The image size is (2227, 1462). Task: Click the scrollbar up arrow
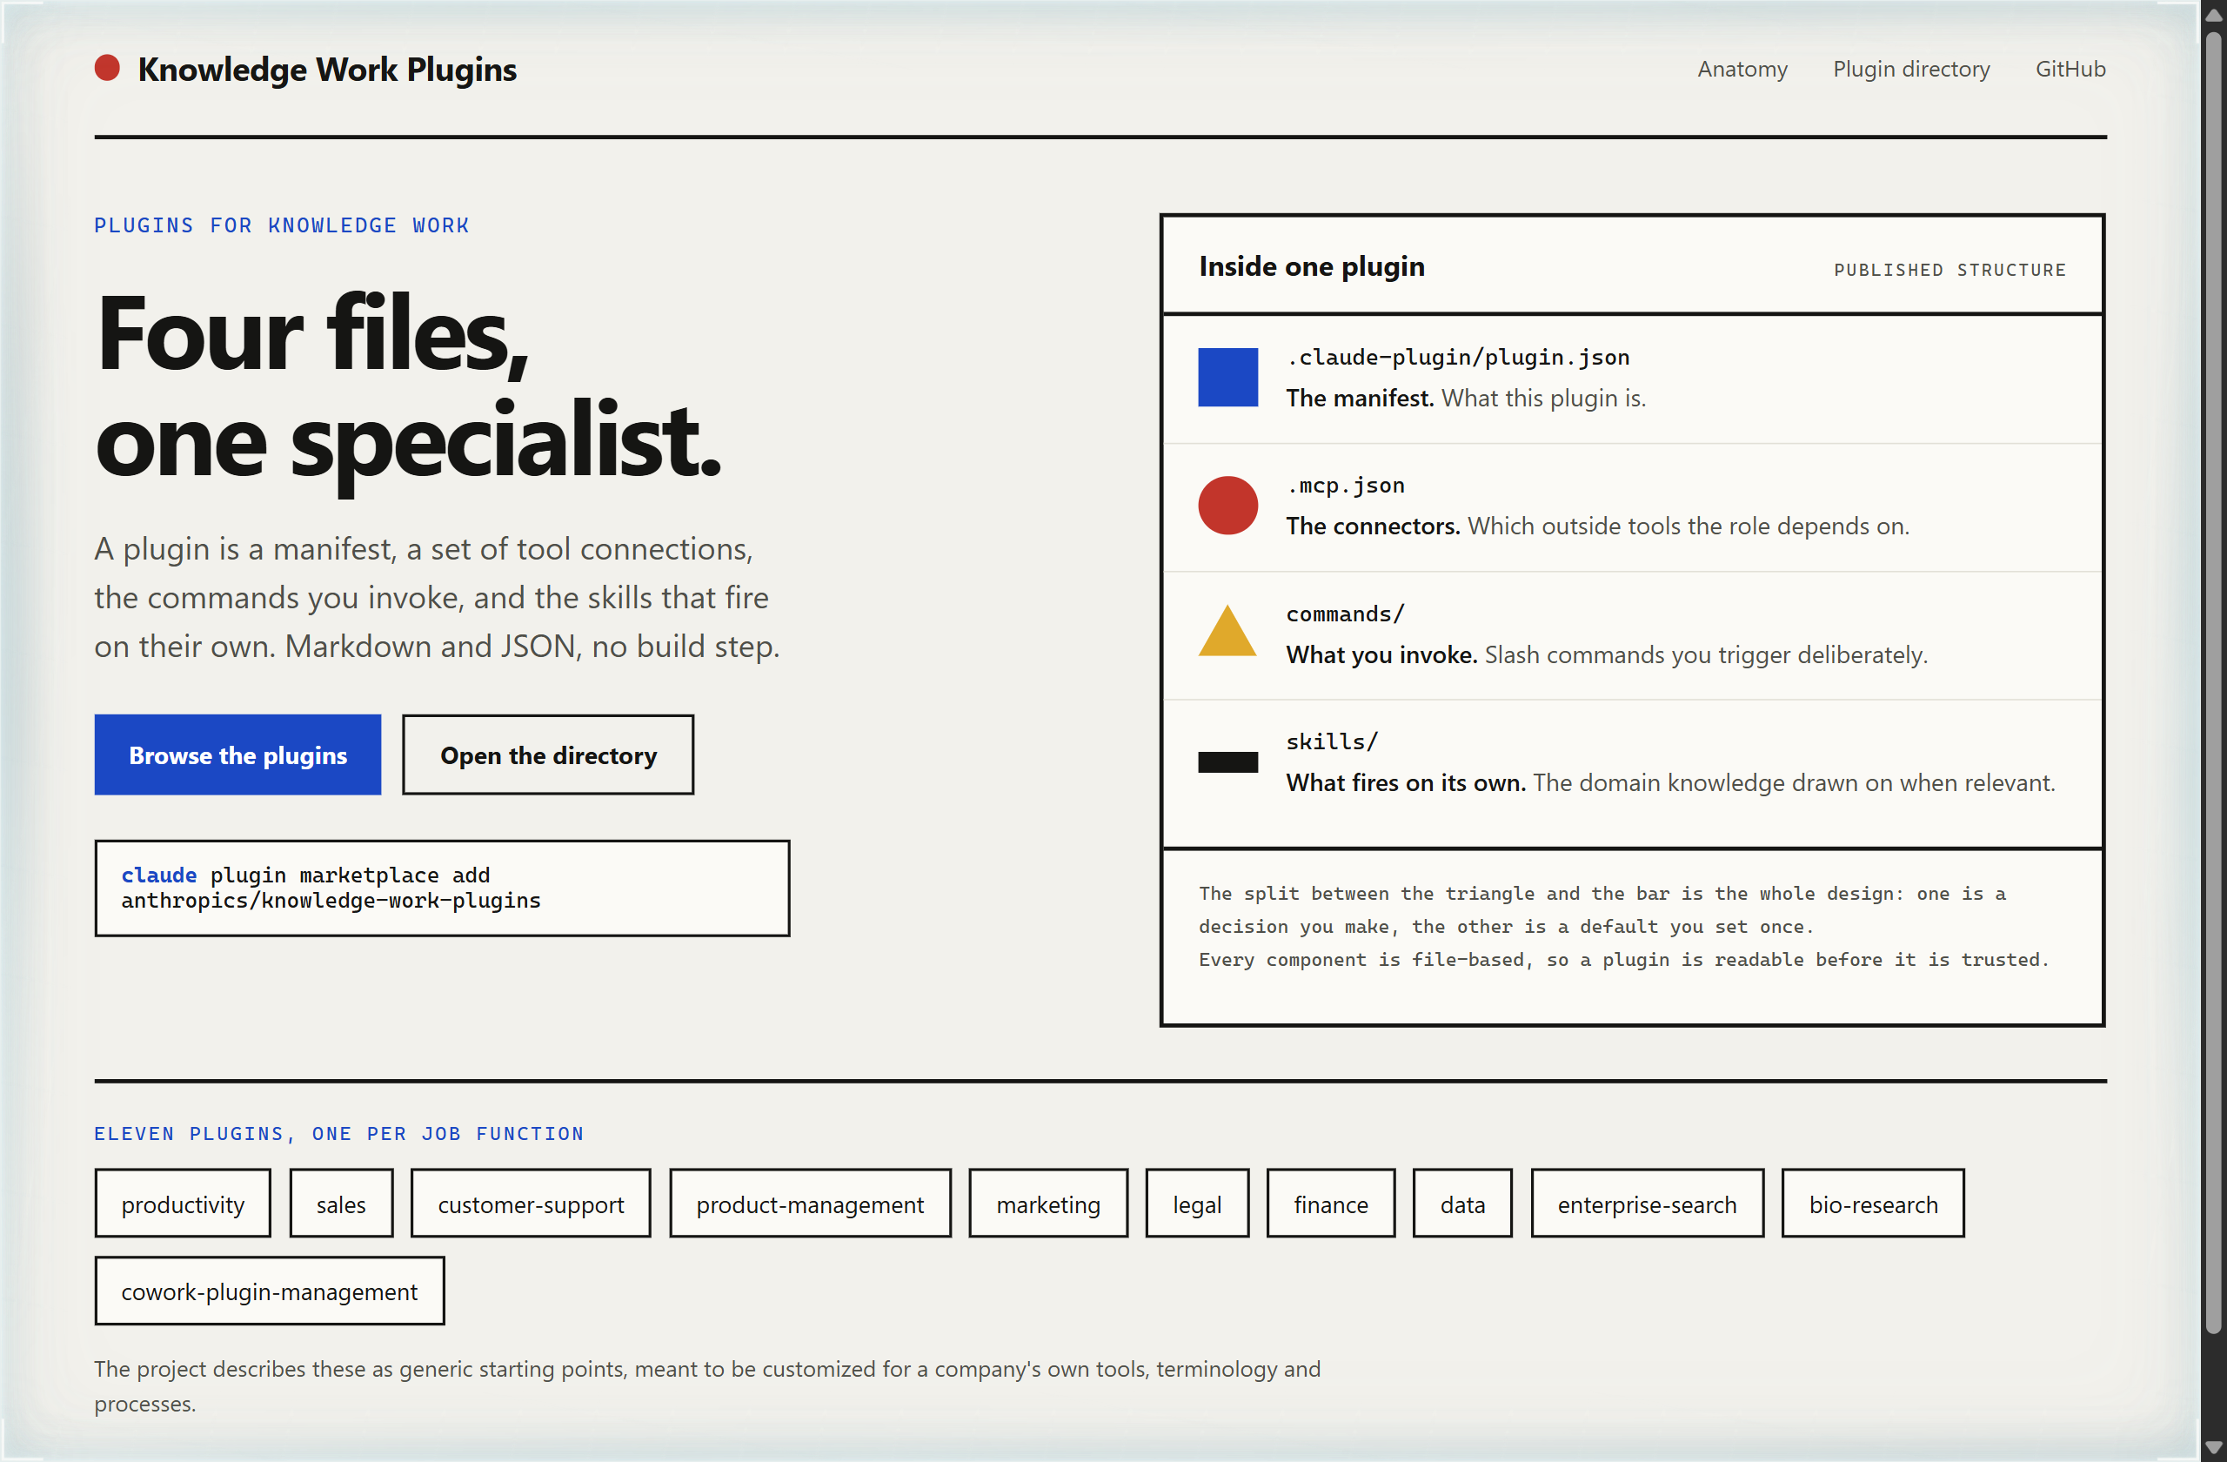(2213, 15)
